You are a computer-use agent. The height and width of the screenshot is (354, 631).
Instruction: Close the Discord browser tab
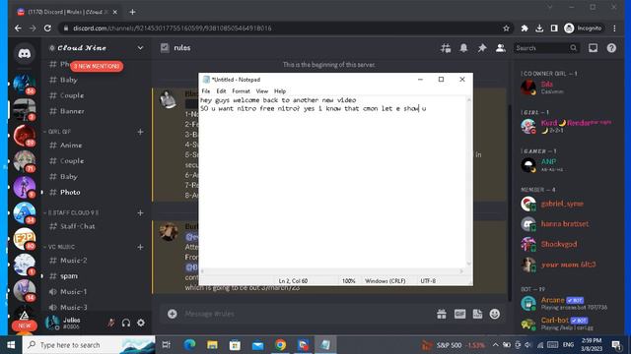[x=114, y=12]
